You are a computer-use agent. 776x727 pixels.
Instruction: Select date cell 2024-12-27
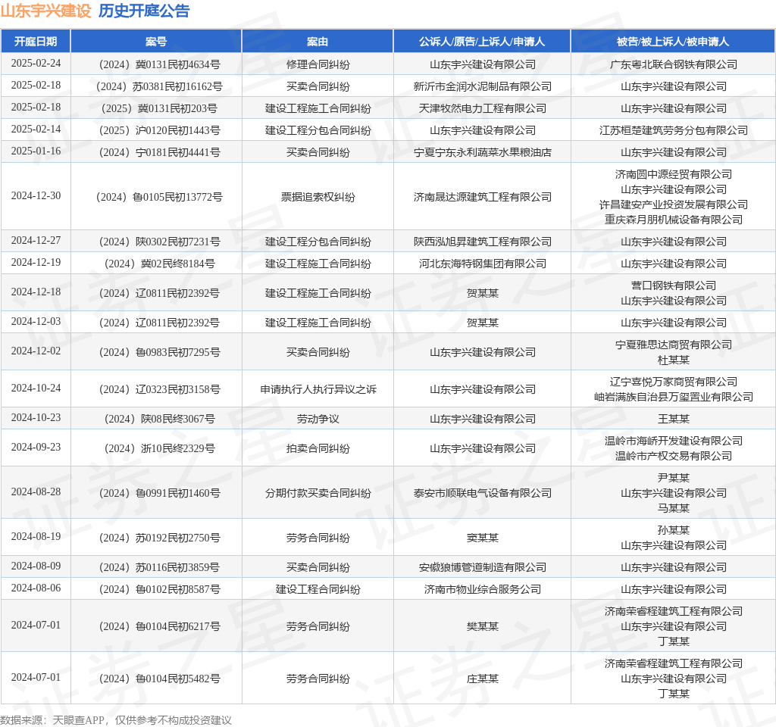36,241
